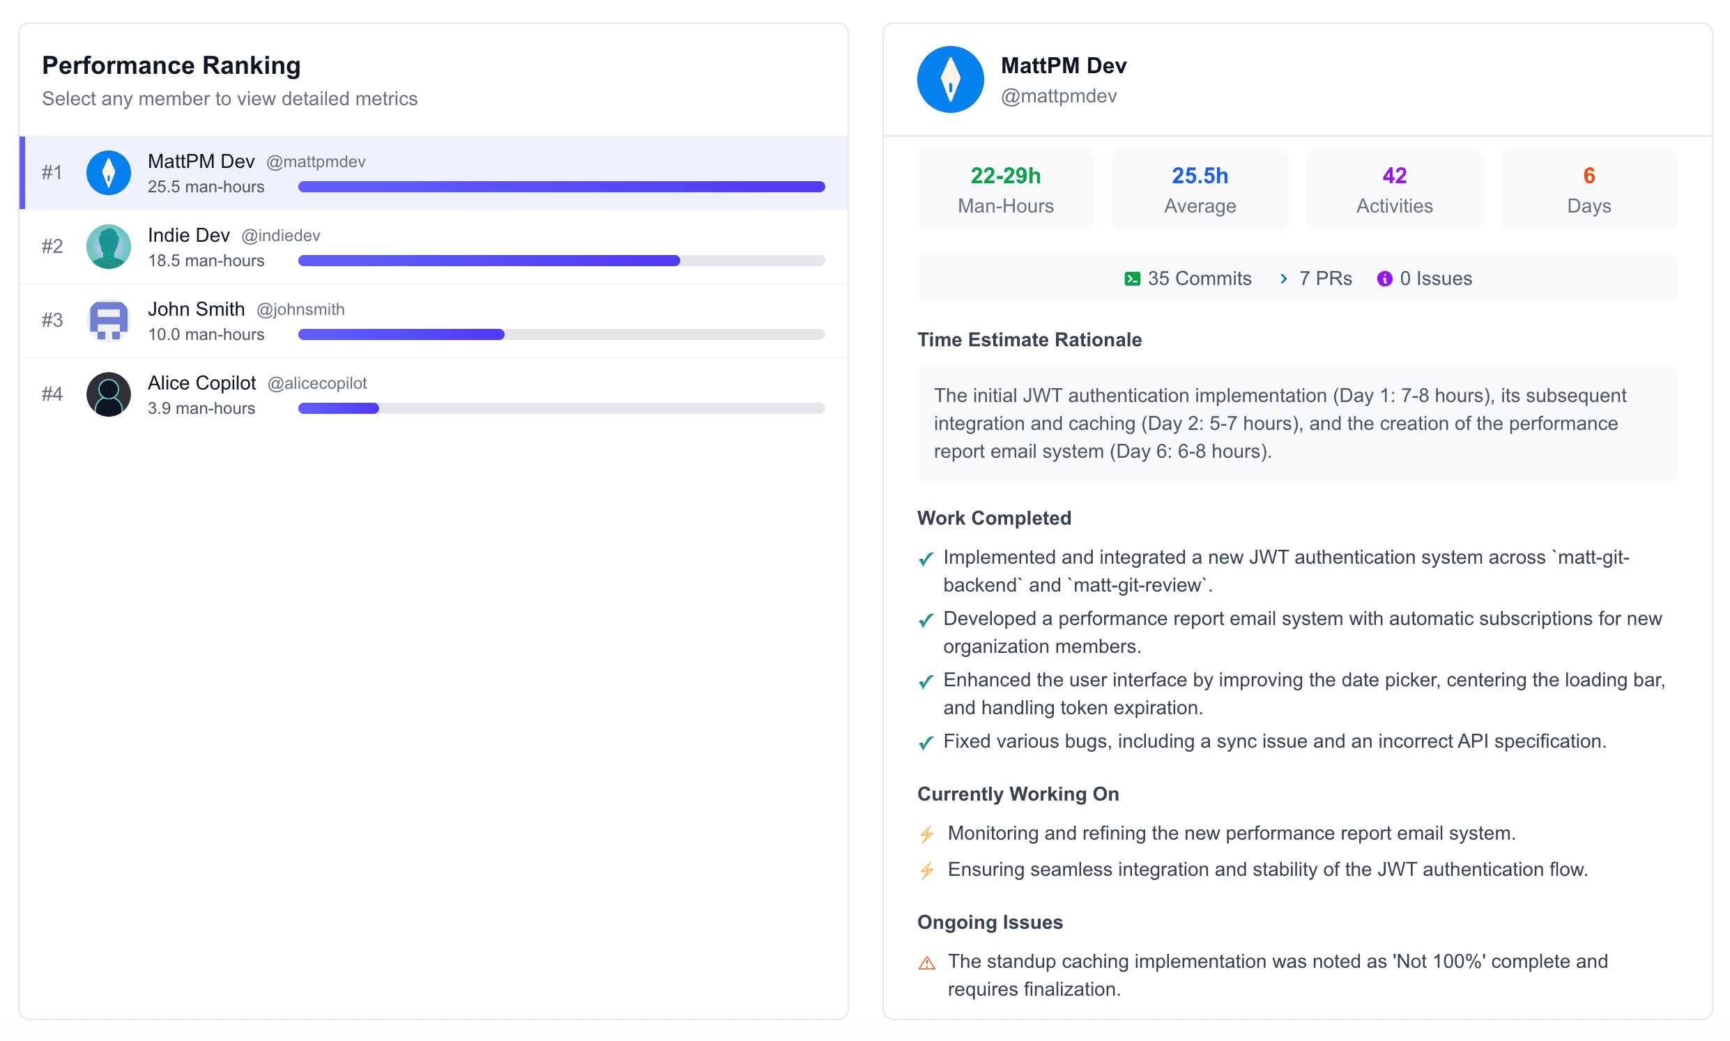Click the @mattpmdev username in profile header
This screenshot has height=1041, width=1730.
[x=1059, y=96]
